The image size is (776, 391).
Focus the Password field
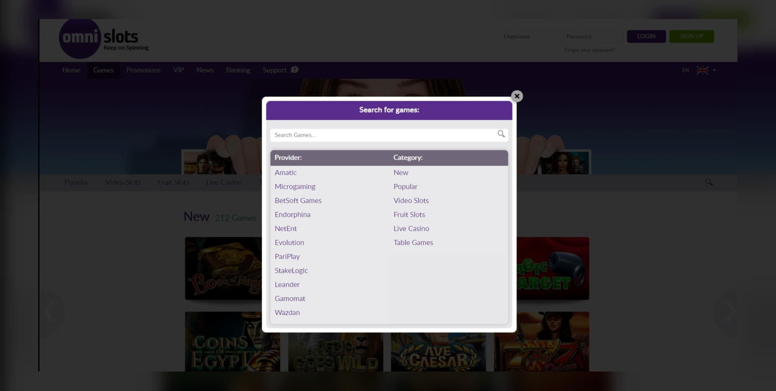click(593, 36)
